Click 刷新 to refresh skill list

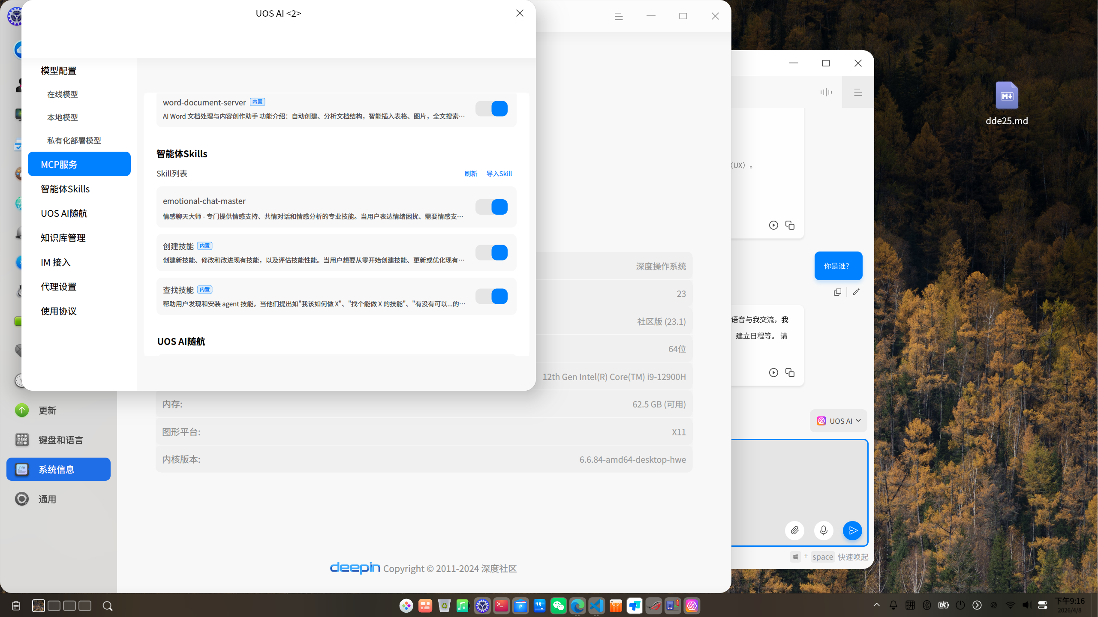pos(470,174)
